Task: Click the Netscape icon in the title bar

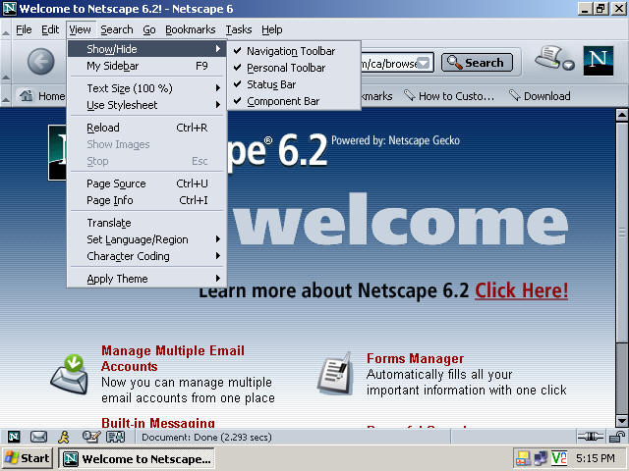Action: click(10, 9)
